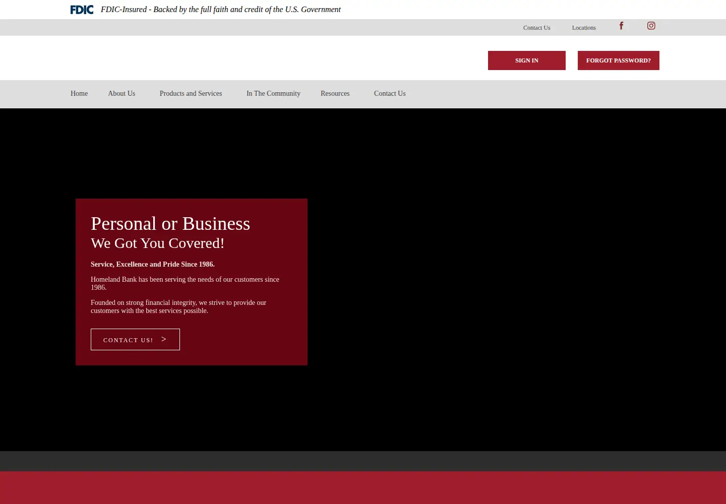The width and height of the screenshot is (726, 504).
Task: Click the Personal or Business heading
Action: coord(170,224)
